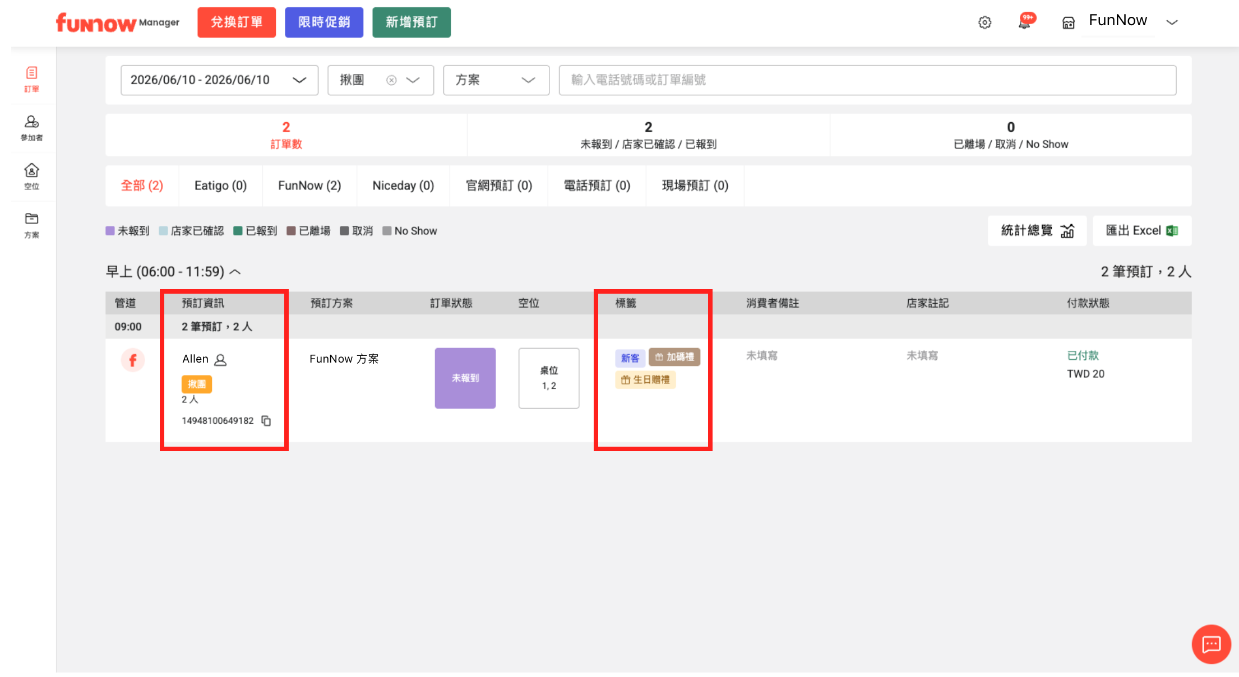Screen dimensions: 1239x677
Task: Click the 未報到 / 店家已確認 / 已報到 summary card
Action: pos(648,135)
